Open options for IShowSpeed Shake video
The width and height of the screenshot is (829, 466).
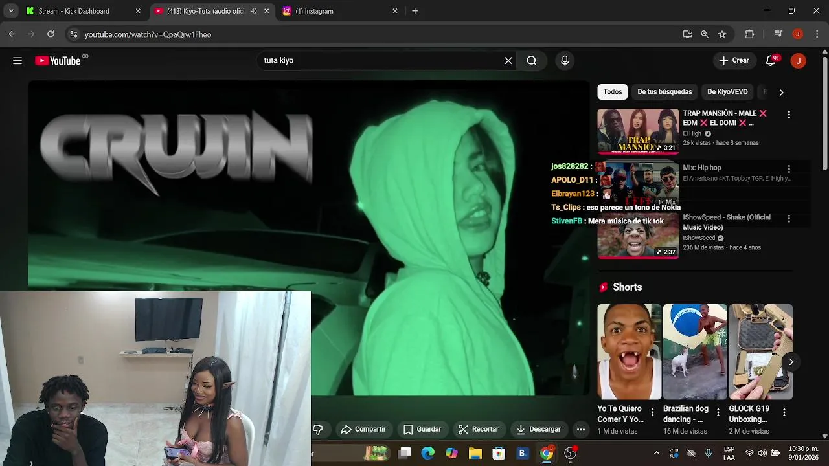tap(788, 219)
